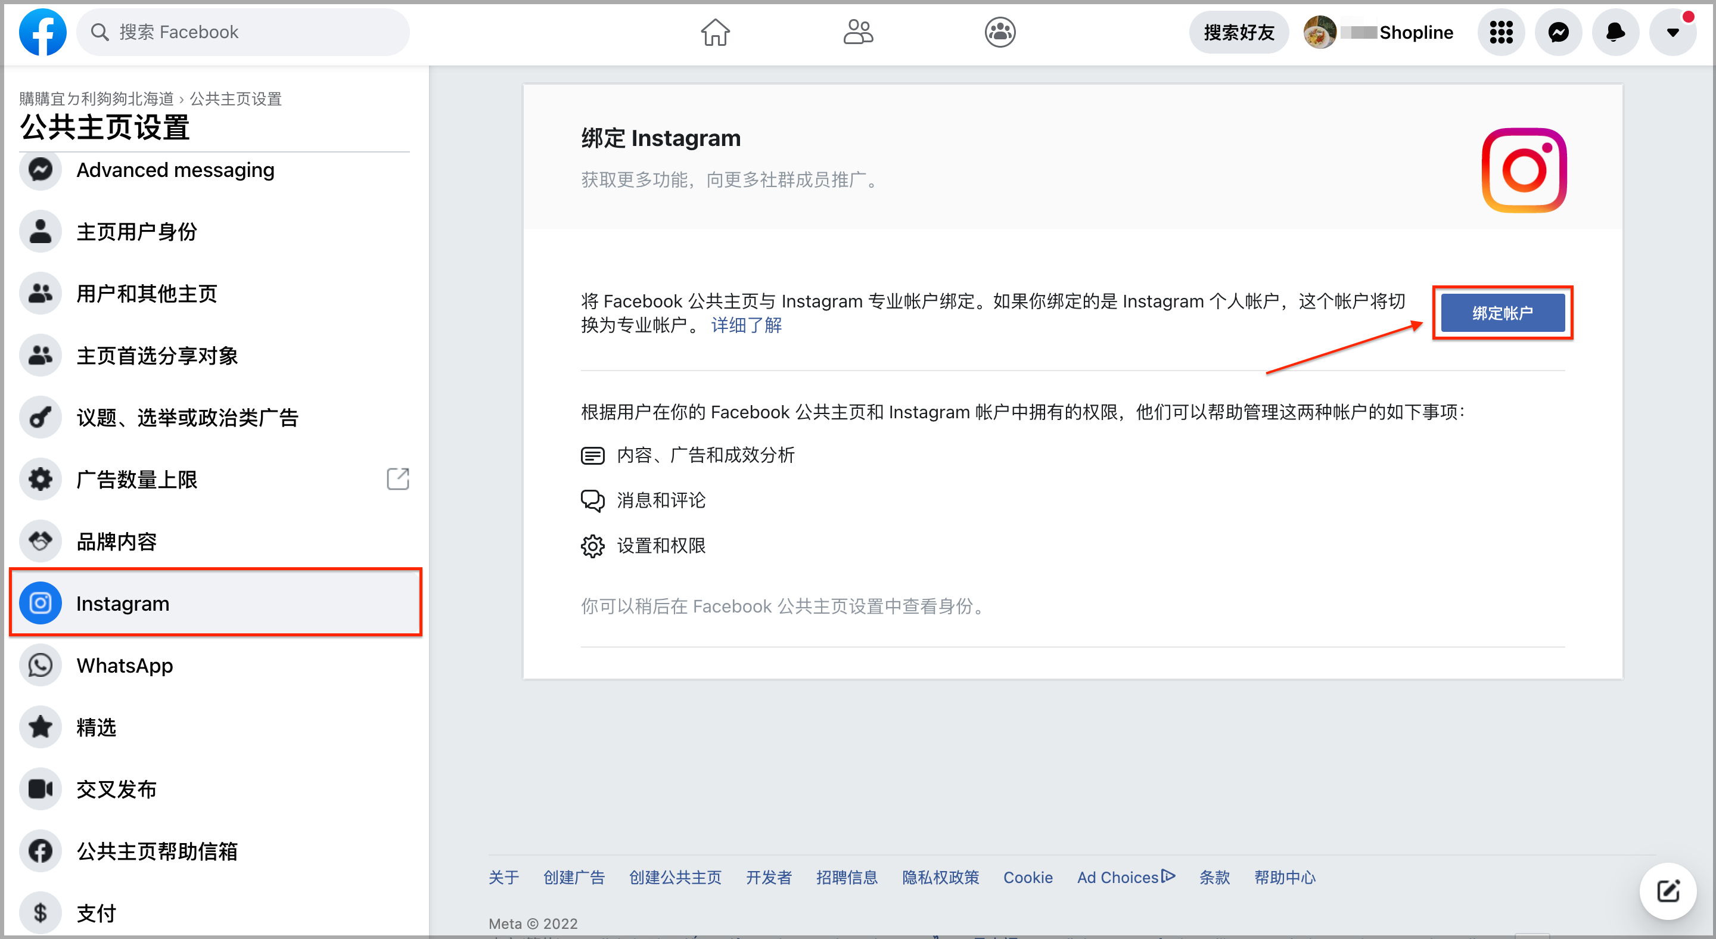
Task: Expand the account dropdown arrow
Action: (1673, 32)
